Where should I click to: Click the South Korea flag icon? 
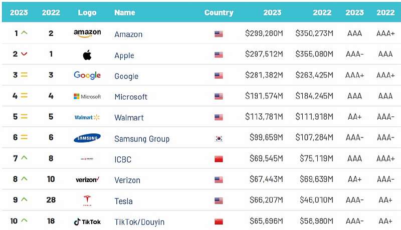[x=219, y=138]
